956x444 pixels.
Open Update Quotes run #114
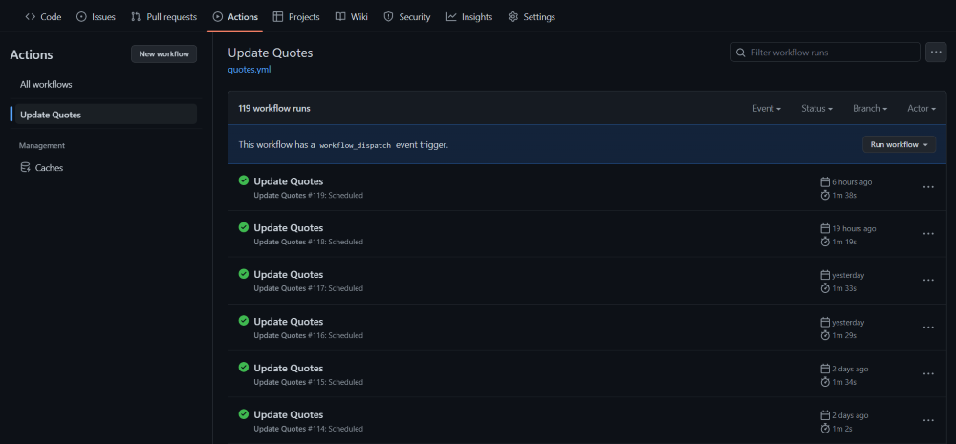[x=289, y=414]
